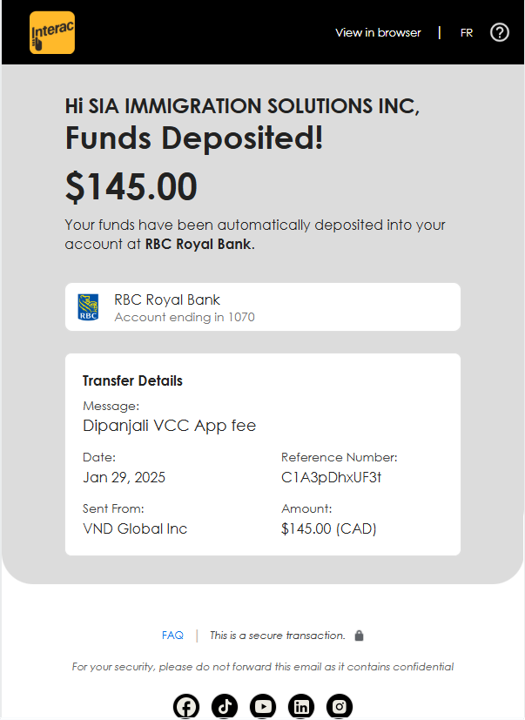Image resolution: width=525 pixels, height=720 pixels.
Task: Click the Funds Deposited! heading
Action: 194,138
